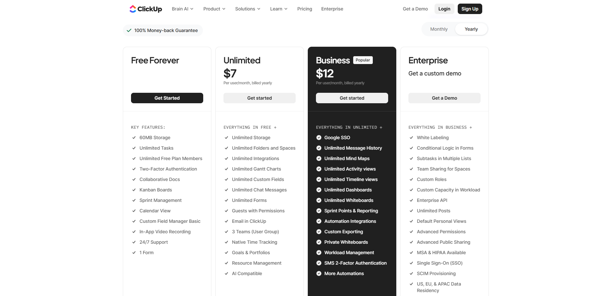Click Get a Demo in header

click(415, 9)
